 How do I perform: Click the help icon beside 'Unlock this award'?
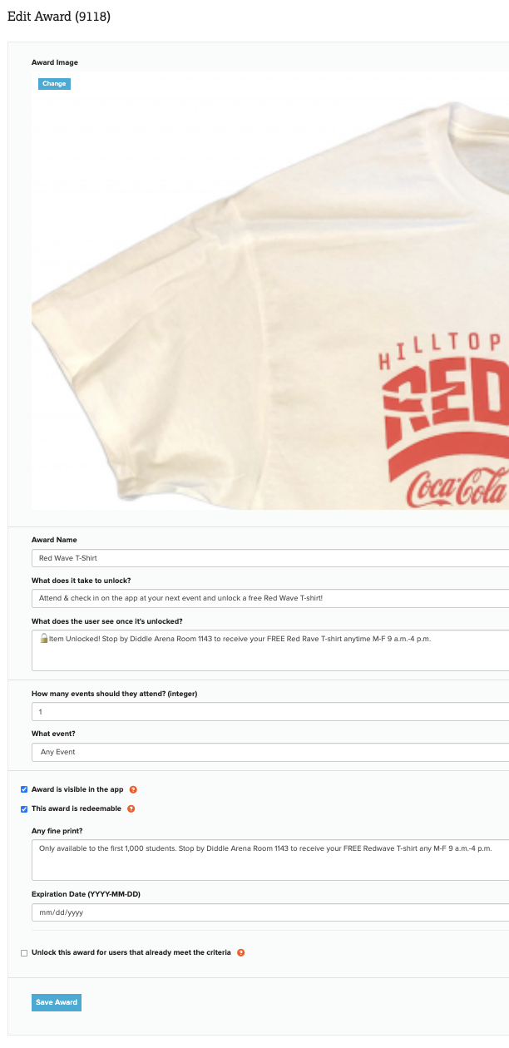point(241,952)
